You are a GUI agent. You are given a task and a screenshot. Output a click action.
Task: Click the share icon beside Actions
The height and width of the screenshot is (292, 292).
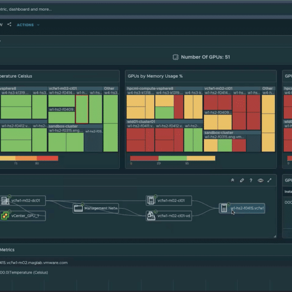[9, 24]
